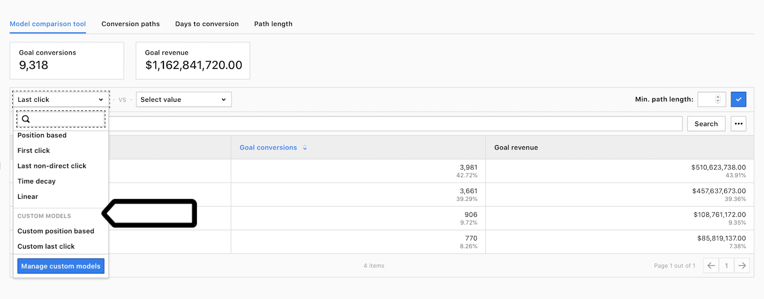Click the blue checkmark apply button
This screenshot has height=299, width=764.
click(739, 99)
